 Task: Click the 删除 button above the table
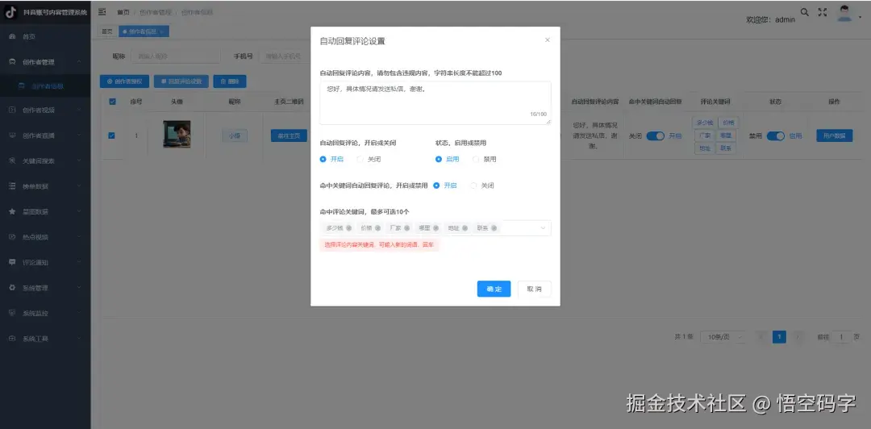(x=230, y=81)
